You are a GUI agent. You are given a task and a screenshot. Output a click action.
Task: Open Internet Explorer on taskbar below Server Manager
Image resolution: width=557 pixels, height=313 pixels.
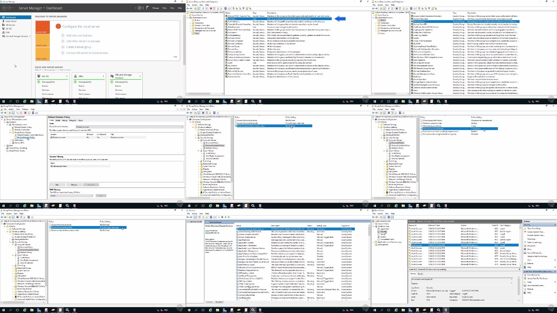[x=25, y=101]
